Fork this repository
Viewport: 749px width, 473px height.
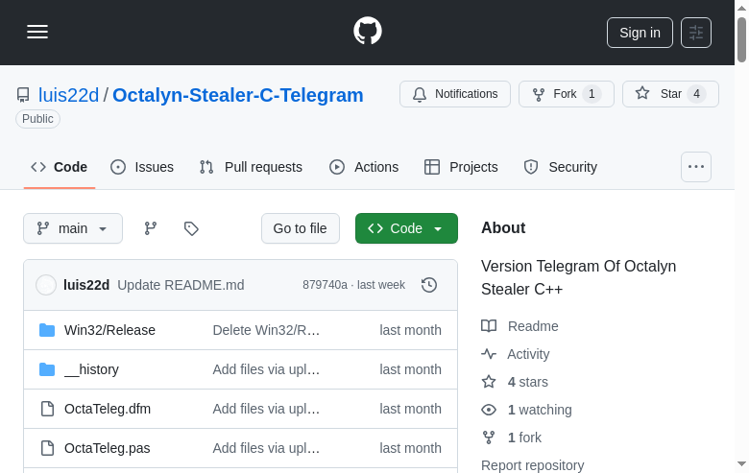(x=567, y=94)
